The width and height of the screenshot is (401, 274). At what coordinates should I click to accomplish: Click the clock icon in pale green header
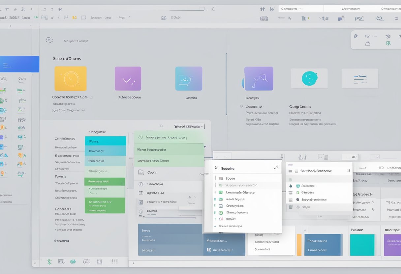[x=141, y=137]
